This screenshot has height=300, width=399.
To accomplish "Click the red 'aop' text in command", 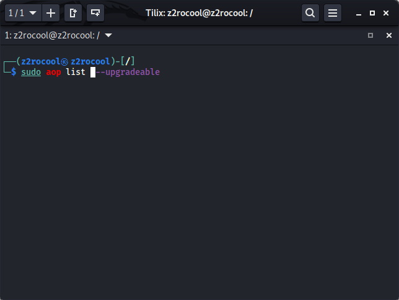I will click(53, 73).
